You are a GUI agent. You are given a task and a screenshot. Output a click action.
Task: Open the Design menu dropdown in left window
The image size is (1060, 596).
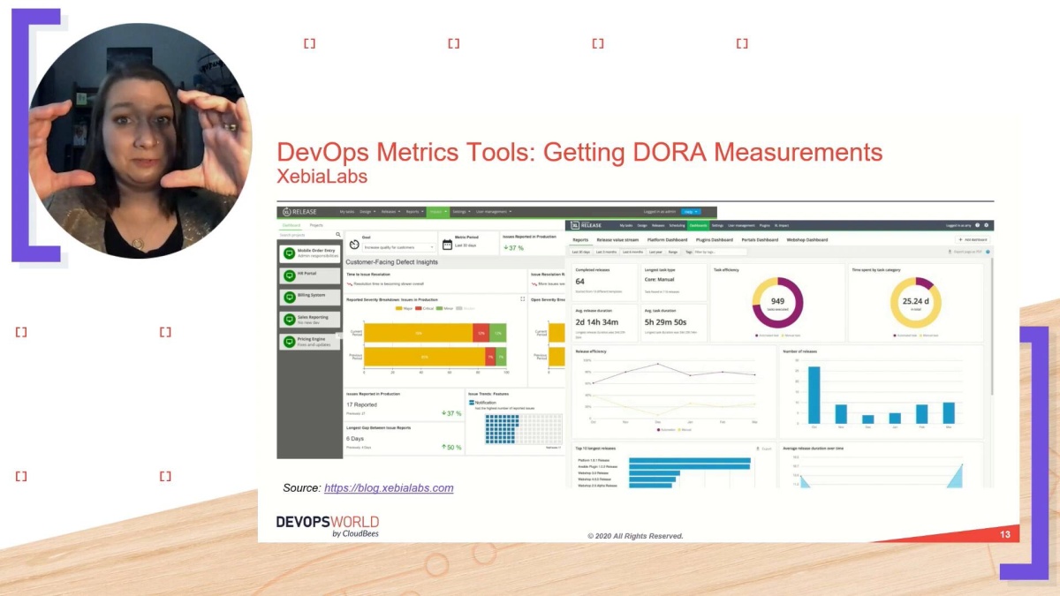[x=367, y=211]
